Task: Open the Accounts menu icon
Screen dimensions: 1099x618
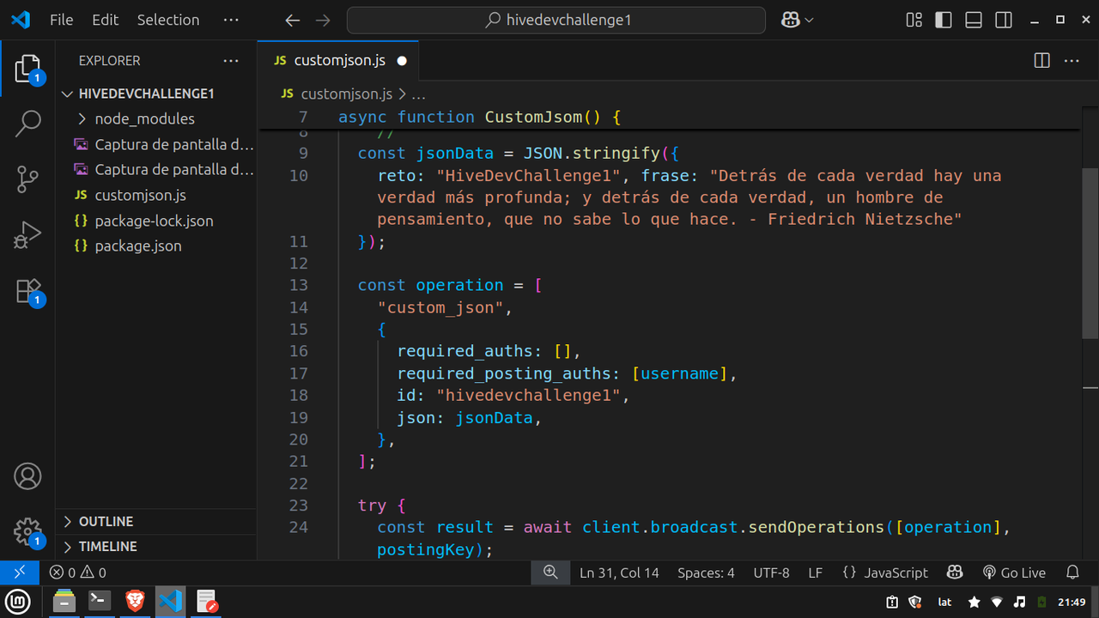Action: pos(27,476)
